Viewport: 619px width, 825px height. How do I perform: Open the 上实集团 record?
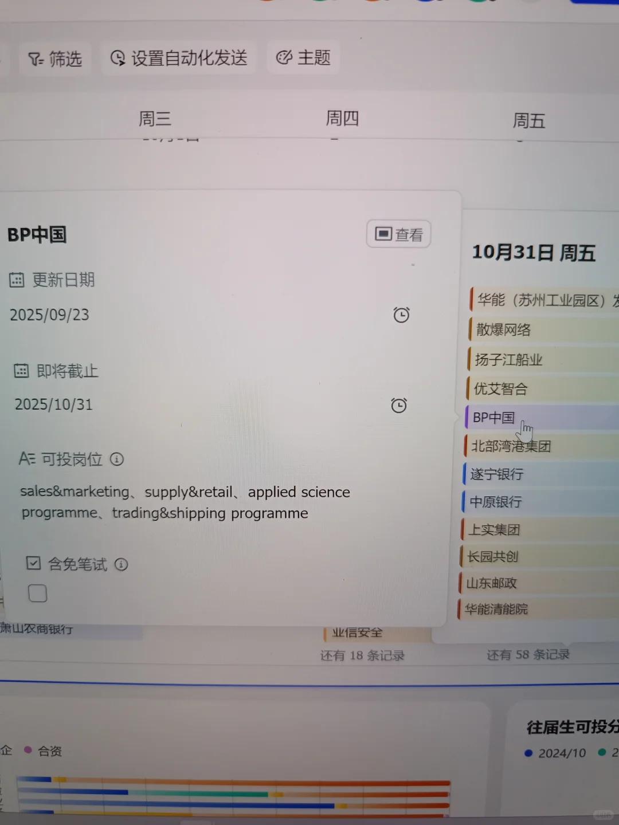pos(539,529)
